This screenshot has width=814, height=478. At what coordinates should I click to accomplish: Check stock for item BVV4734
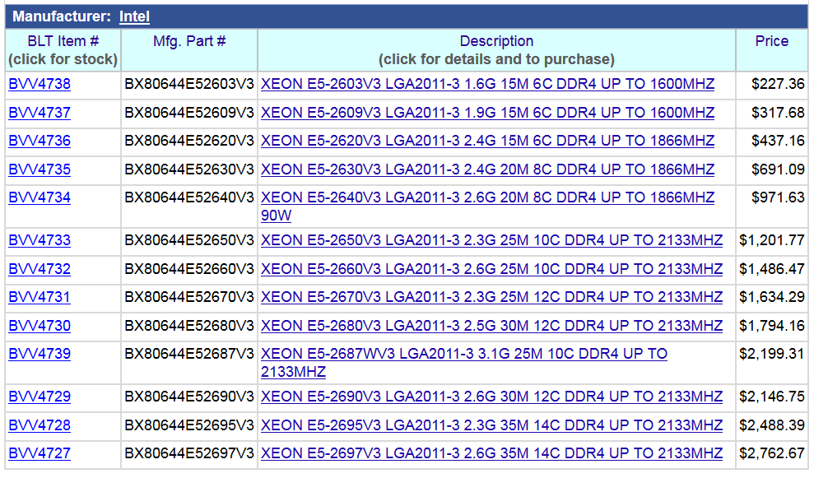point(40,197)
